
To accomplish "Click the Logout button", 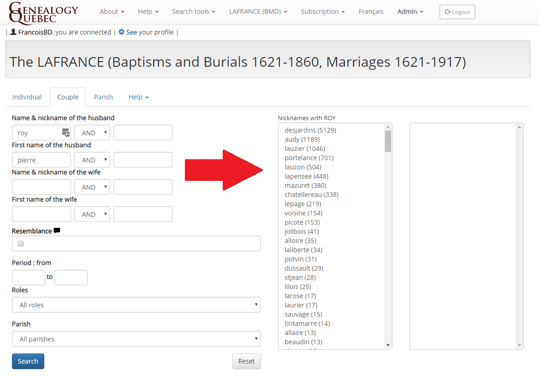I will [457, 12].
